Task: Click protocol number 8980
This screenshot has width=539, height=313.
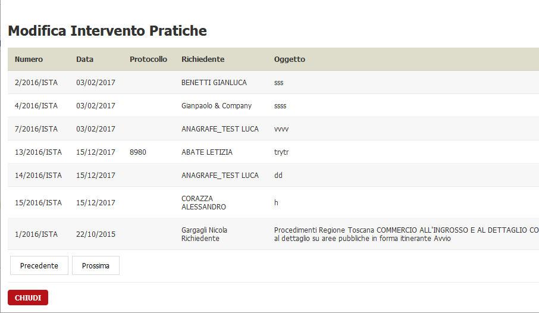Action: coord(138,152)
